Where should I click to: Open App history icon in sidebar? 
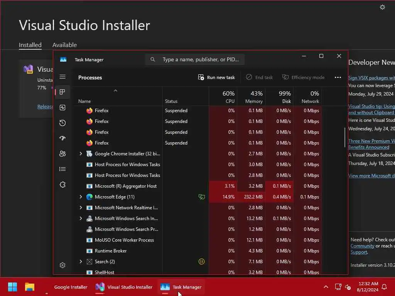tap(62, 123)
